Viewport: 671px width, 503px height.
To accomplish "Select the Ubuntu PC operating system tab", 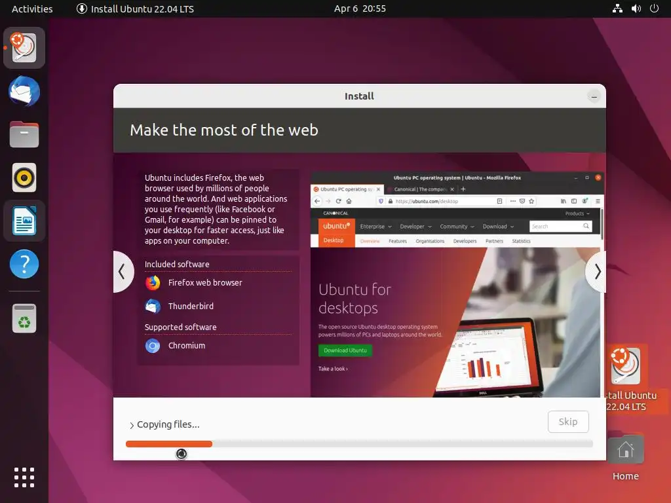I will point(347,189).
